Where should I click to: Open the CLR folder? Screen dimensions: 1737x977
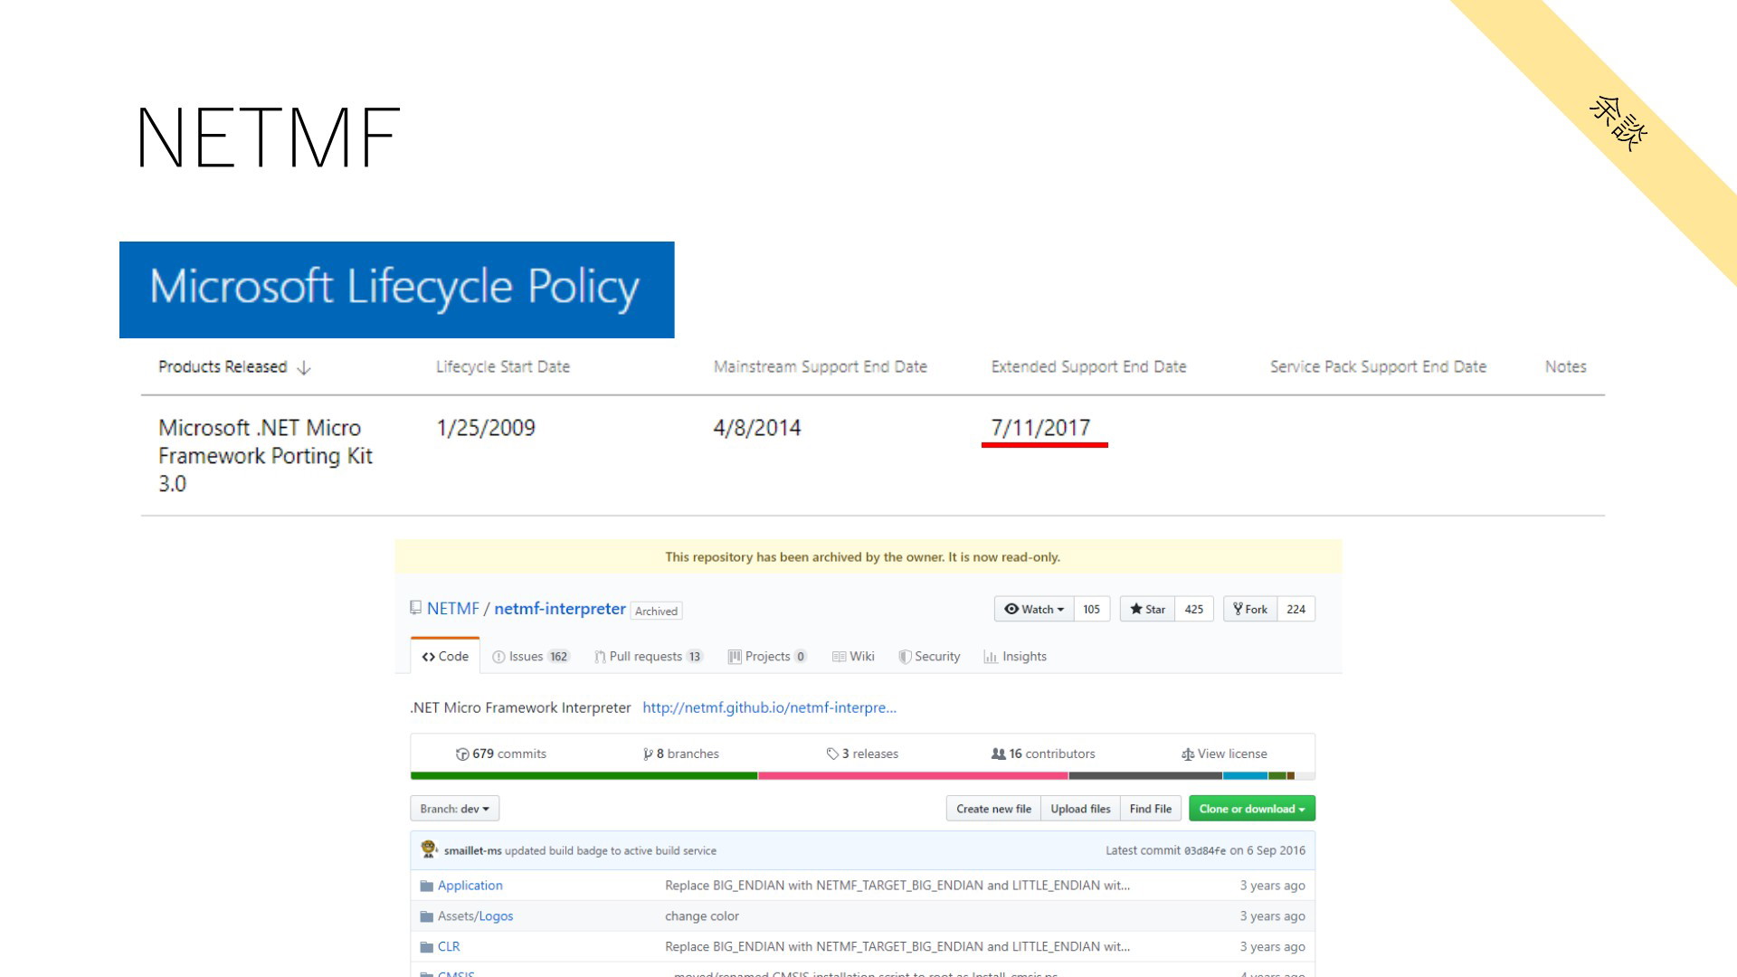tap(449, 947)
